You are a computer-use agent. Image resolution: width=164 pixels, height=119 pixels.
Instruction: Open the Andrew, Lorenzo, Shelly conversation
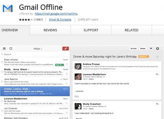click(35, 91)
